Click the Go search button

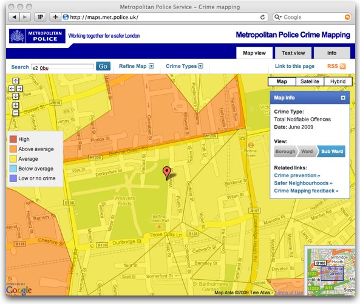tap(103, 66)
